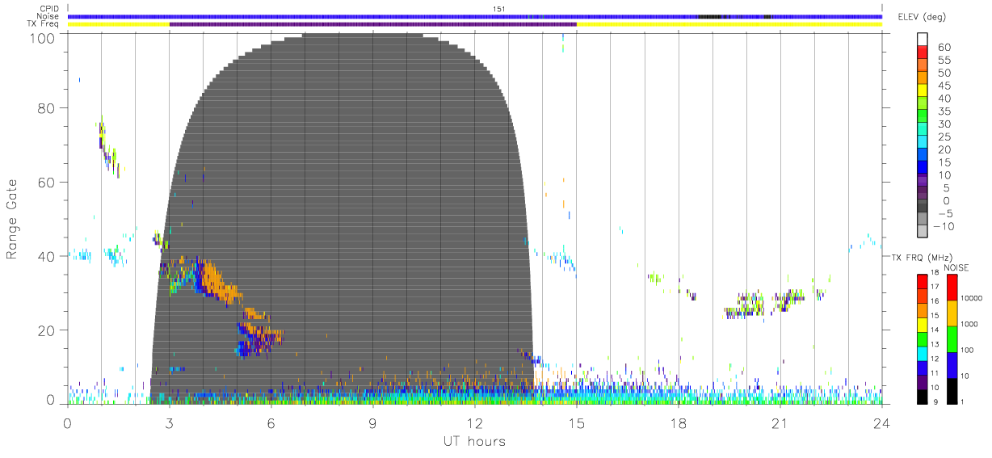This screenshot has height=458, width=992.
Task: Click the '80' tick on the Range Gate axis
Action: [47, 107]
